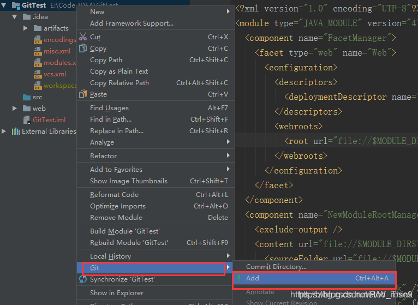Select Rebuild Module 'GitTest'
Screen dimensions: 418x305
pyautogui.click(x=156, y=243)
